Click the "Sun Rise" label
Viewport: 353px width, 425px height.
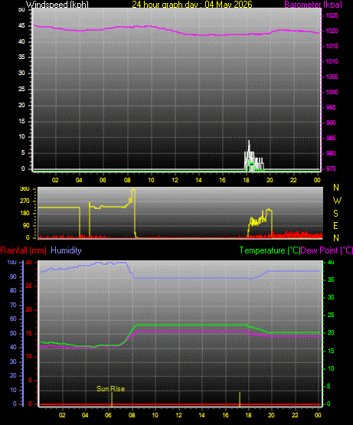click(110, 389)
